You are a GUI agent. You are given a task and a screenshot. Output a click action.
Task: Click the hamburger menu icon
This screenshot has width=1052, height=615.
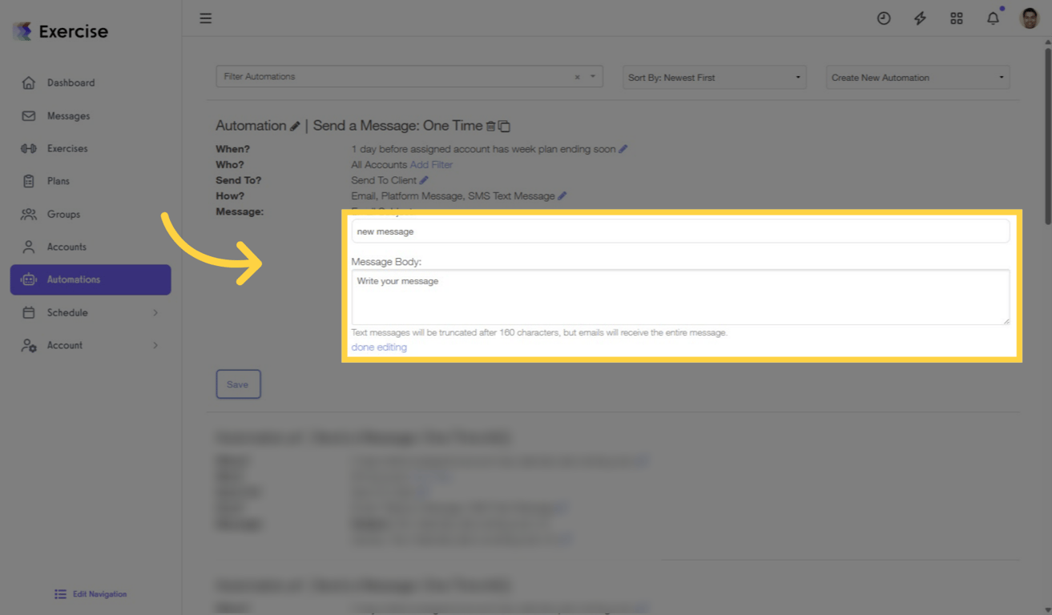click(205, 18)
